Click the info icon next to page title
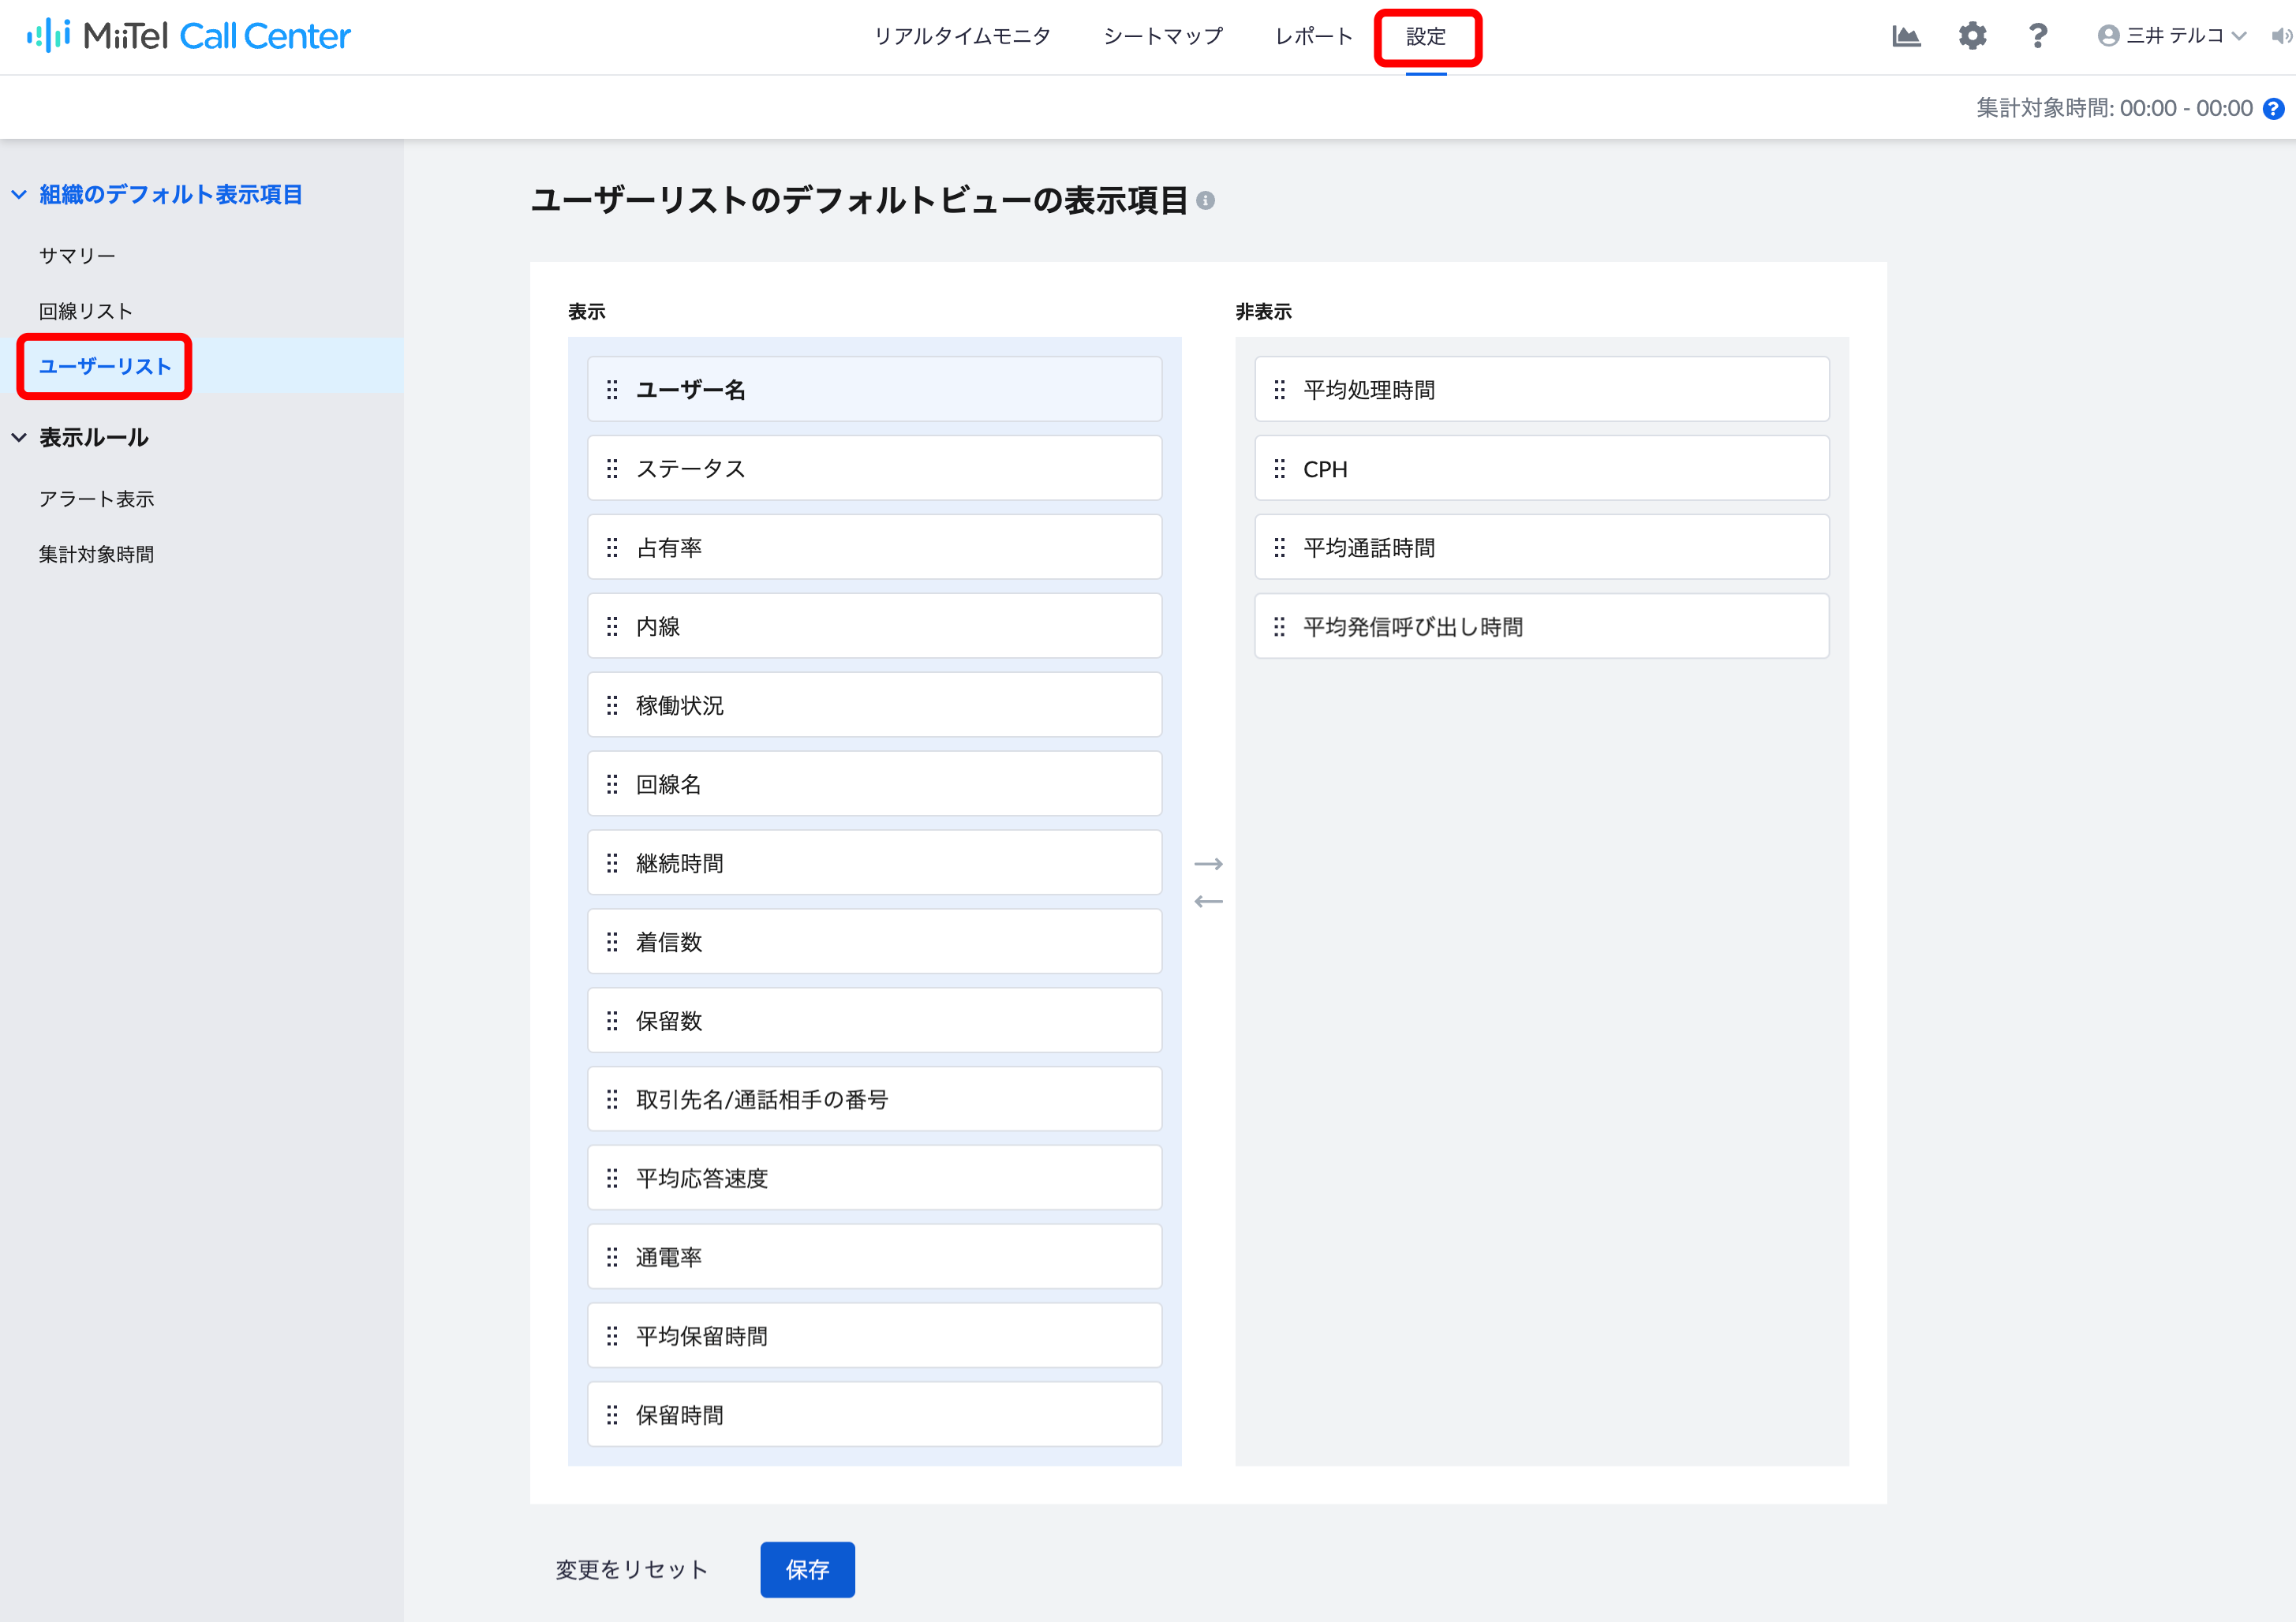Screen dimensions: 2296x1622 (1205, 201)
